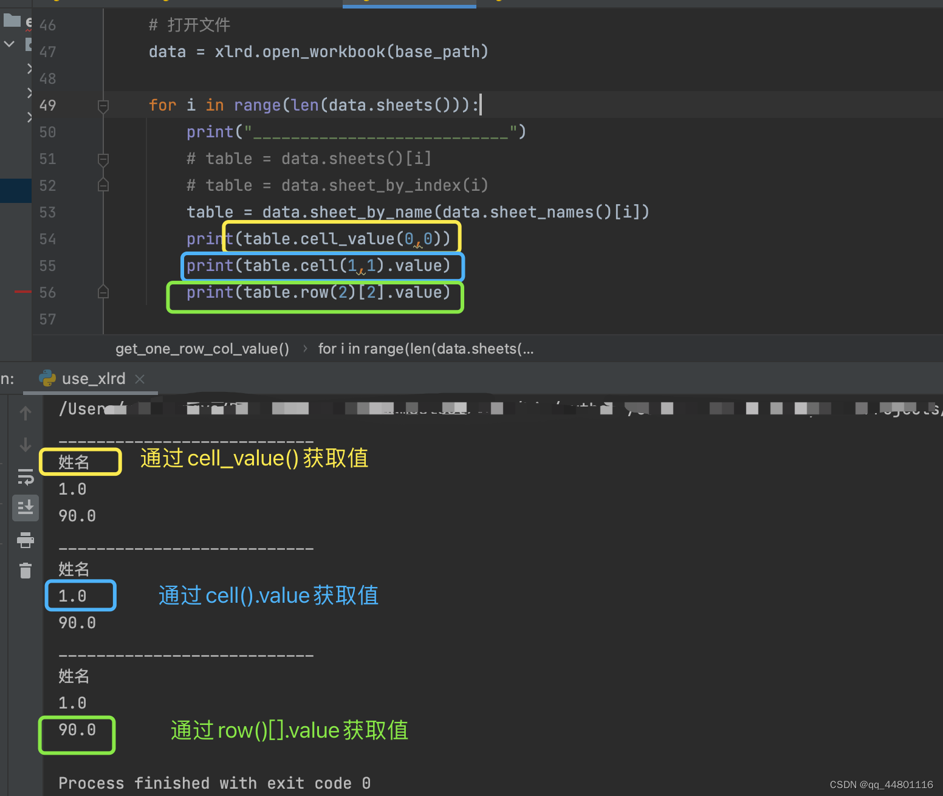Collapse the expanded project tree chevron
This screenshot has width=943, height=796.
click(9, 44)
